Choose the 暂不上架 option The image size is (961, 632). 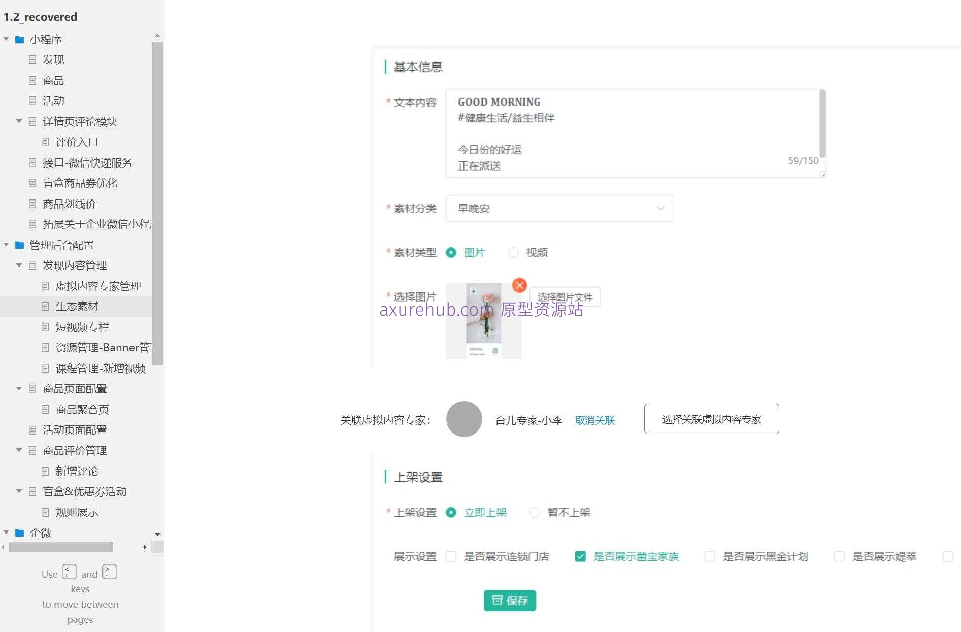coord(535,513)
